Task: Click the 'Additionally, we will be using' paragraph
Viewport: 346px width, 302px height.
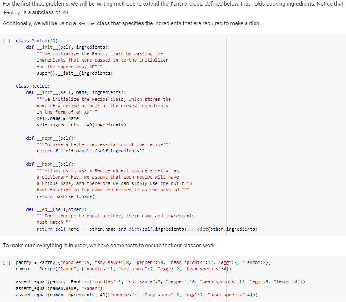Action: (132, 23)
